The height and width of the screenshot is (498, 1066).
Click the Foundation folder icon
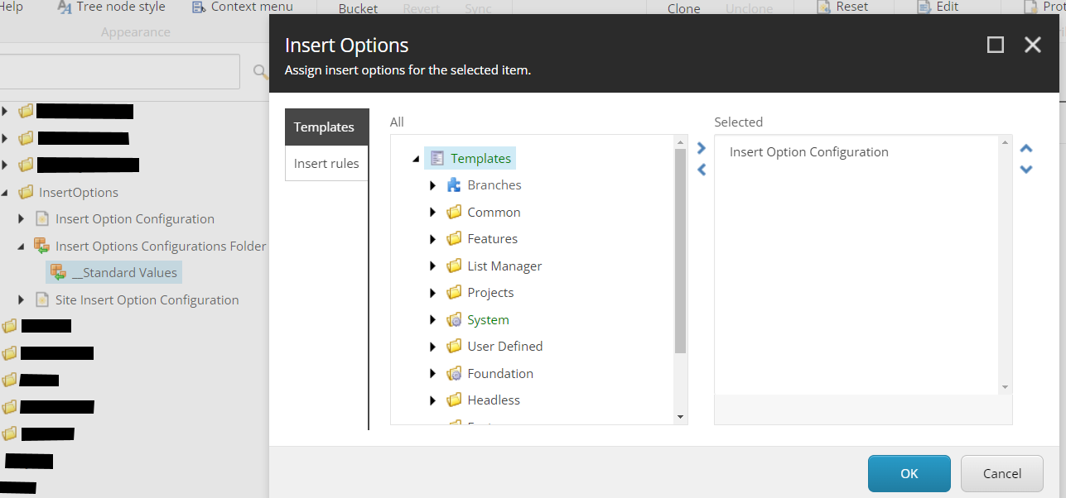coord(454,374)
